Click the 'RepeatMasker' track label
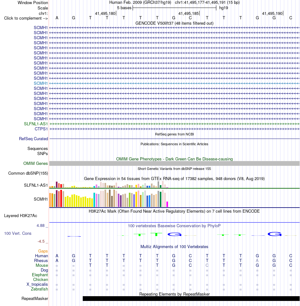The image size is (300, 306). [x=35, y=299]
